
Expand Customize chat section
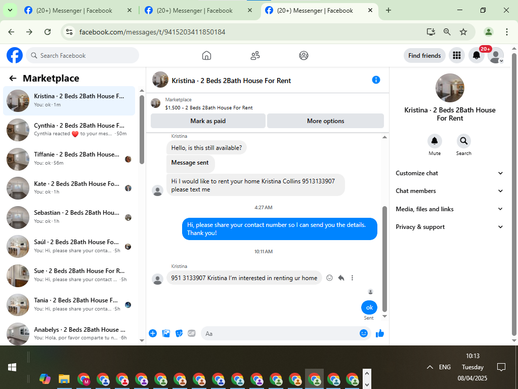(449, 173)
